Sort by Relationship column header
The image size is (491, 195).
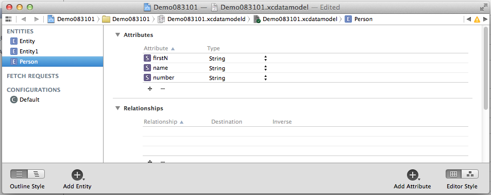pos(163,122)
